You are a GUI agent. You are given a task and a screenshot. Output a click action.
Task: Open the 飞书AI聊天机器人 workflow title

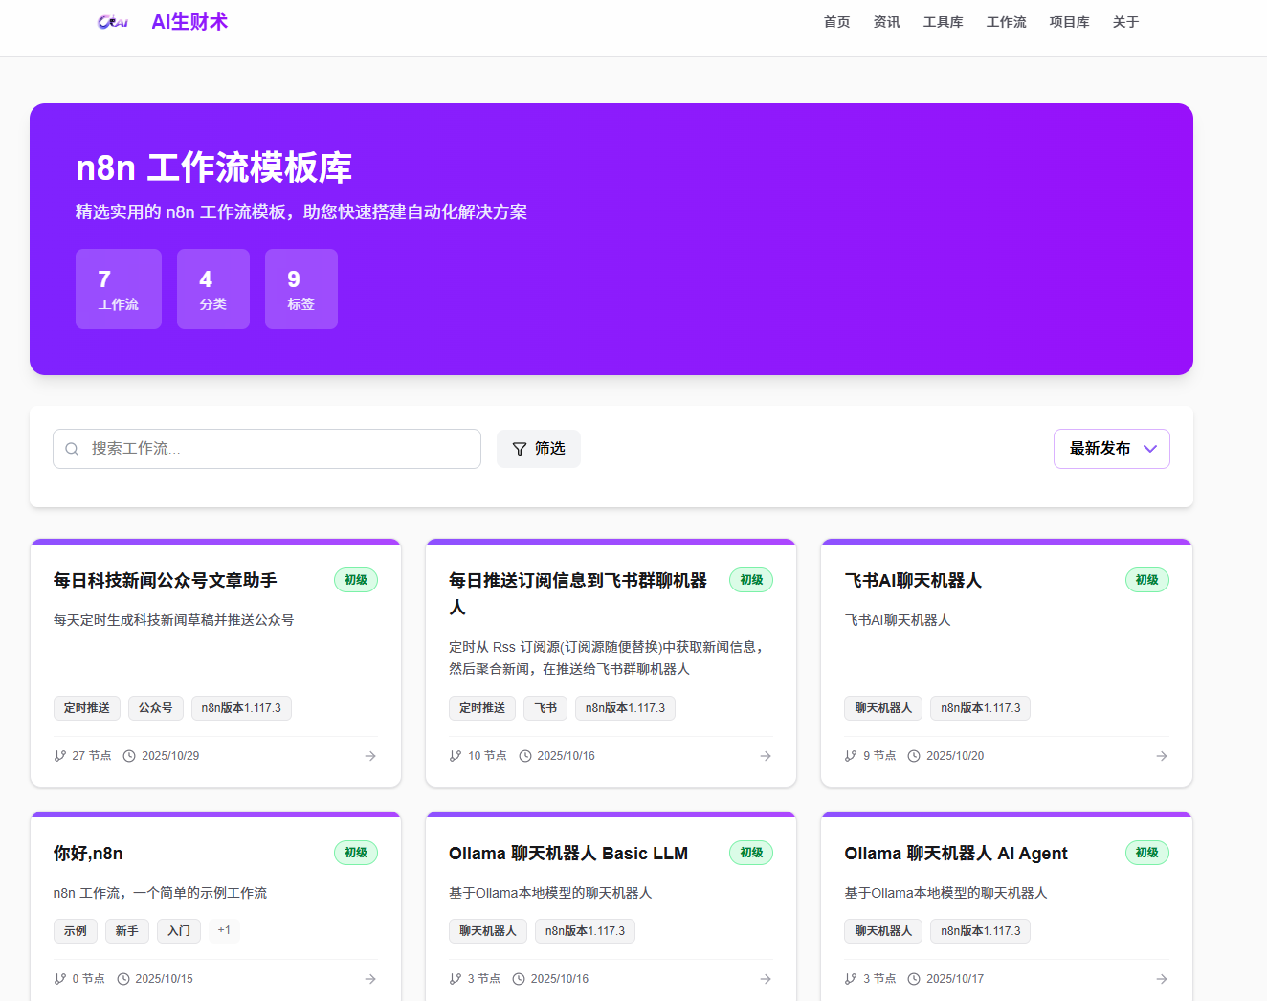pyautogui.click(x=913, y=581)
